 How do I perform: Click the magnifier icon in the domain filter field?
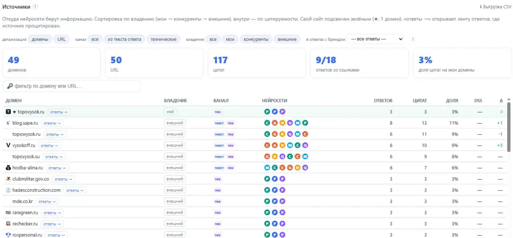[10, 86]
